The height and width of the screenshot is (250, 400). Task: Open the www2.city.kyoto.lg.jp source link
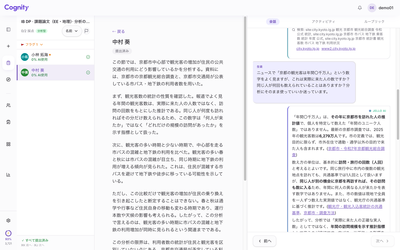338,49
